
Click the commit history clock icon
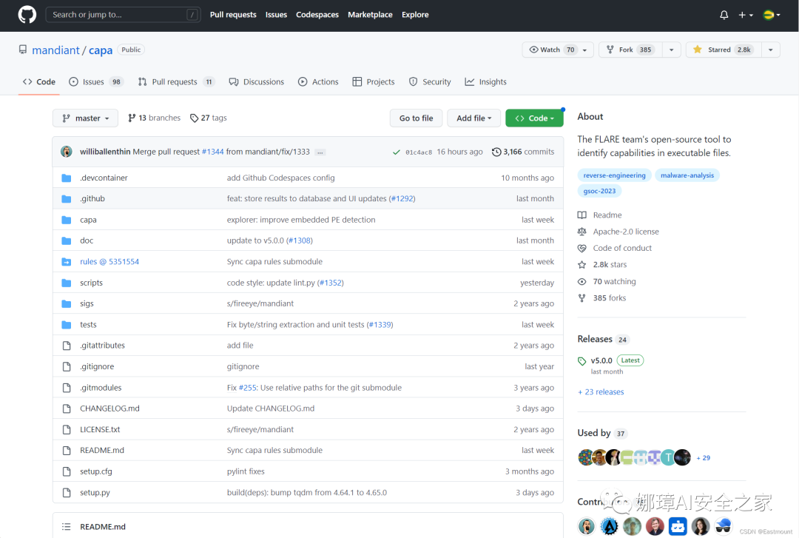click(x=496, y=152)
